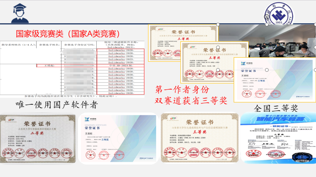This screenshot has width=316, height=177.
Task: Click the text 唯一使用国产软件者
Action: pyautogui.click(x=56, y=104)
